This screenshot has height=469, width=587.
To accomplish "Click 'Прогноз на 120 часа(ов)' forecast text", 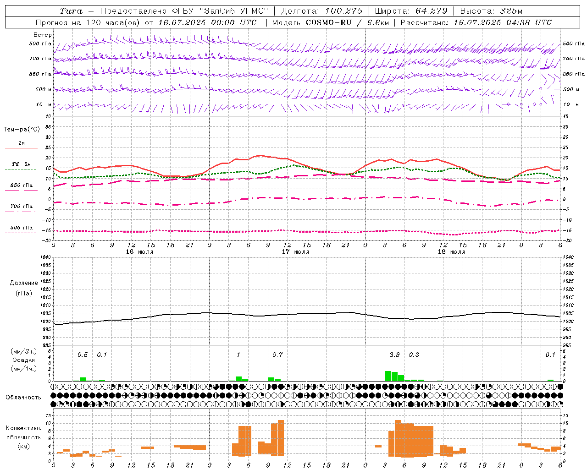I will tap(89, 22).
